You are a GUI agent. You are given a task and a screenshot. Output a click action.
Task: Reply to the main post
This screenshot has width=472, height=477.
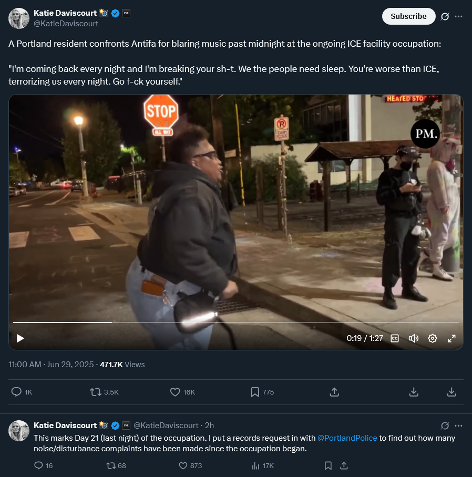pyautogui.click(x=22, y=392)
